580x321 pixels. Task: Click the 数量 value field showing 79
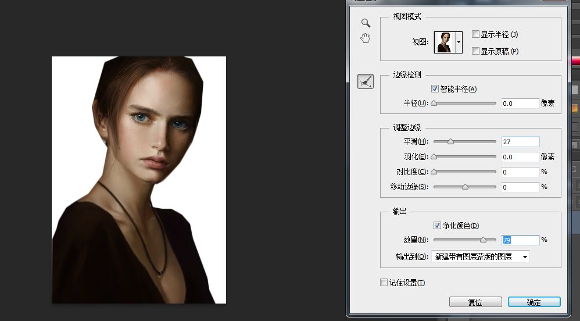[x=520, y=240]
